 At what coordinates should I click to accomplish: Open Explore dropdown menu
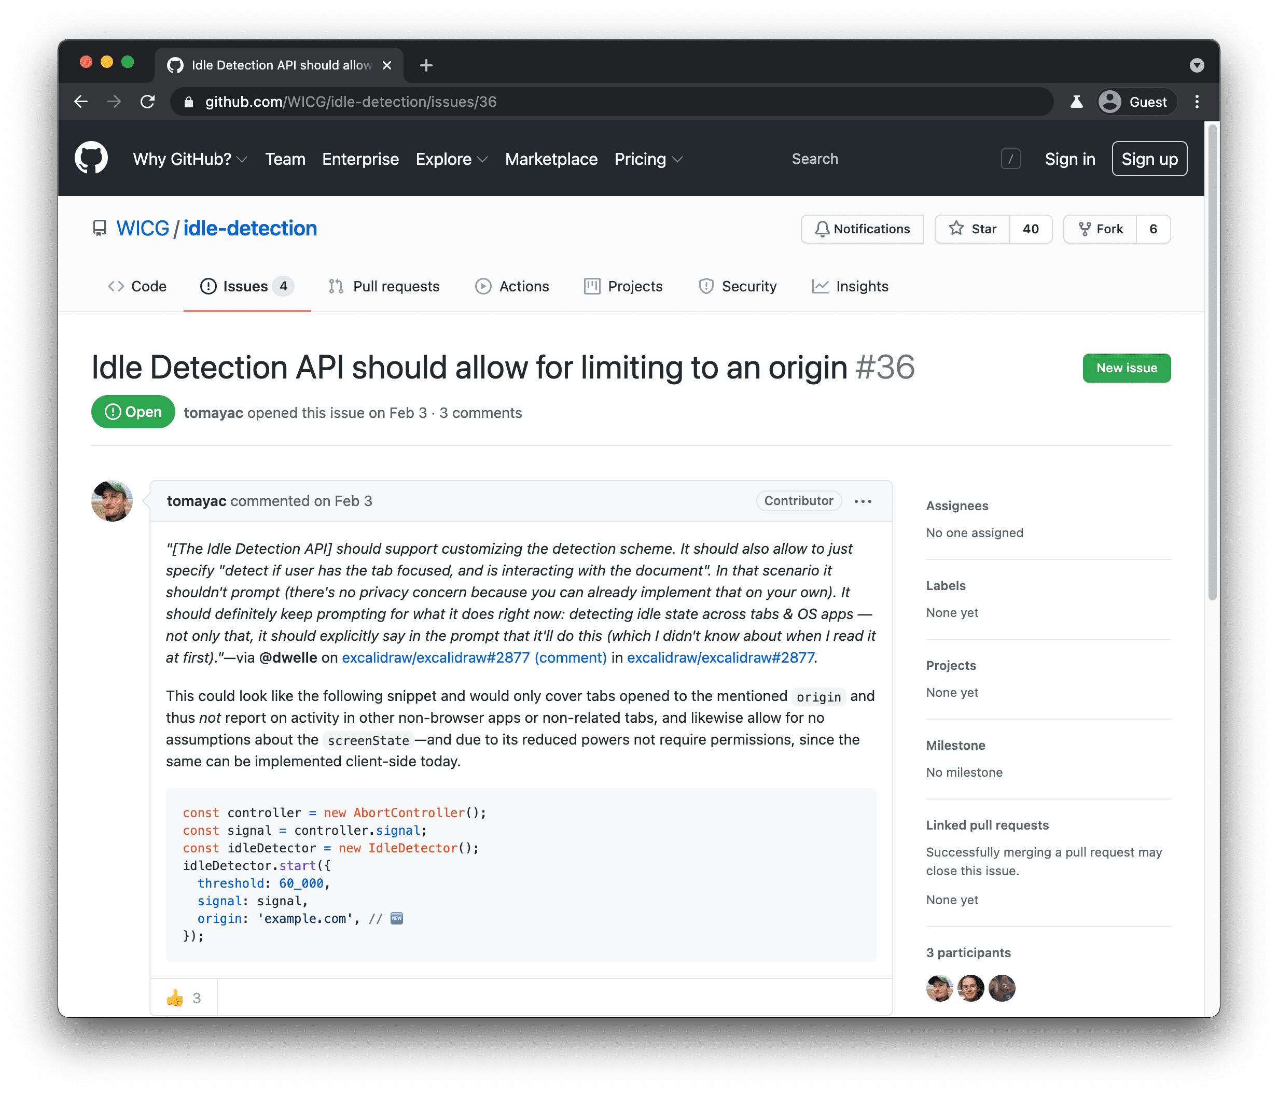click(452, 159)
